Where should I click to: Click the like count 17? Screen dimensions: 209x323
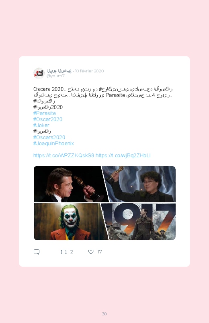[x=100, y=252]
